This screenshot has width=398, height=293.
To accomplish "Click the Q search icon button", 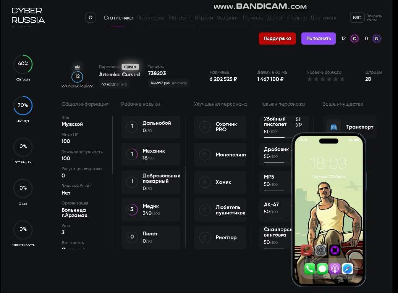I will (x=91, y=18).
